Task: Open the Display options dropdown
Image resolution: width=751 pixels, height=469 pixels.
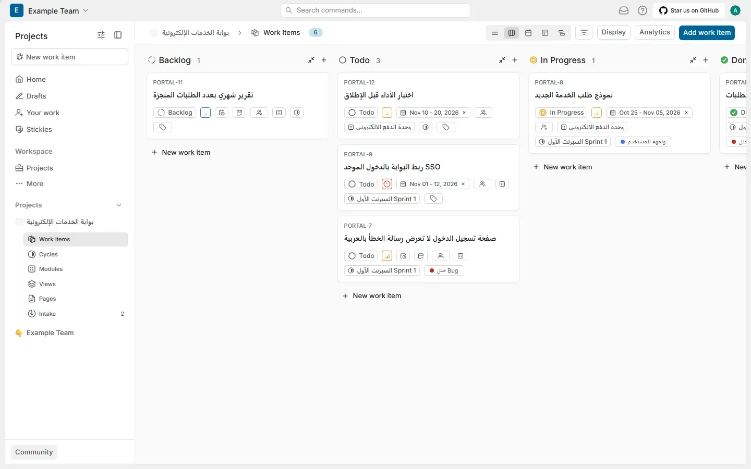Action: [614, 32]
